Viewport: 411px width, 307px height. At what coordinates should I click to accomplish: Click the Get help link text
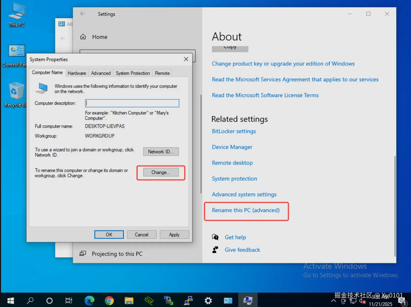pyautogui.click(x=235, y=237)
